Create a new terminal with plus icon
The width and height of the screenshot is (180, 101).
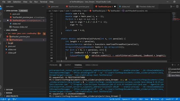click(172, 65)
